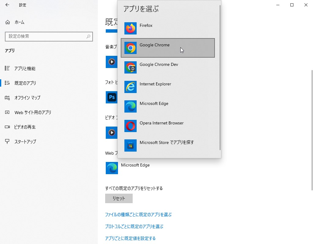
Task: Click the video player default app icon
Action: click(x=112, y=132)
